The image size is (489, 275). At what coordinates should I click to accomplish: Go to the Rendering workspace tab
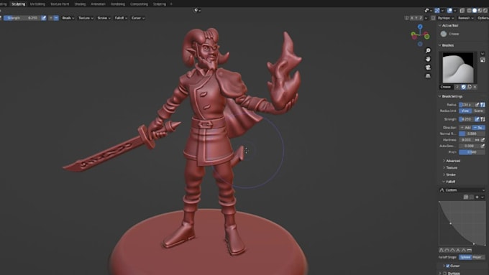click(x=117, y=4)
